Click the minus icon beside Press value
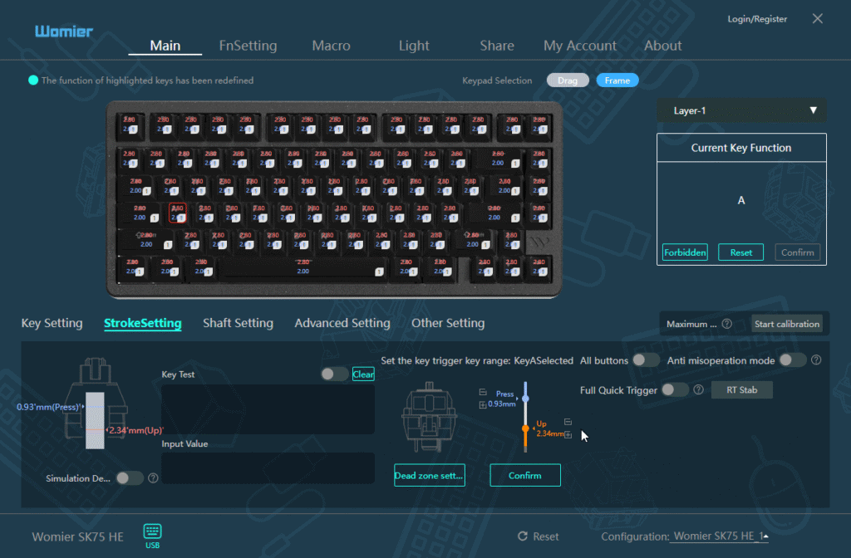Screen dimensions: 851x558 pyautogui.click(x=483, y=392)
